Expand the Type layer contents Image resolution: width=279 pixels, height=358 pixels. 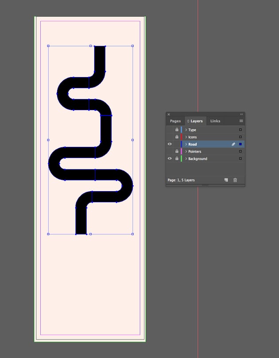pos(186,130)
